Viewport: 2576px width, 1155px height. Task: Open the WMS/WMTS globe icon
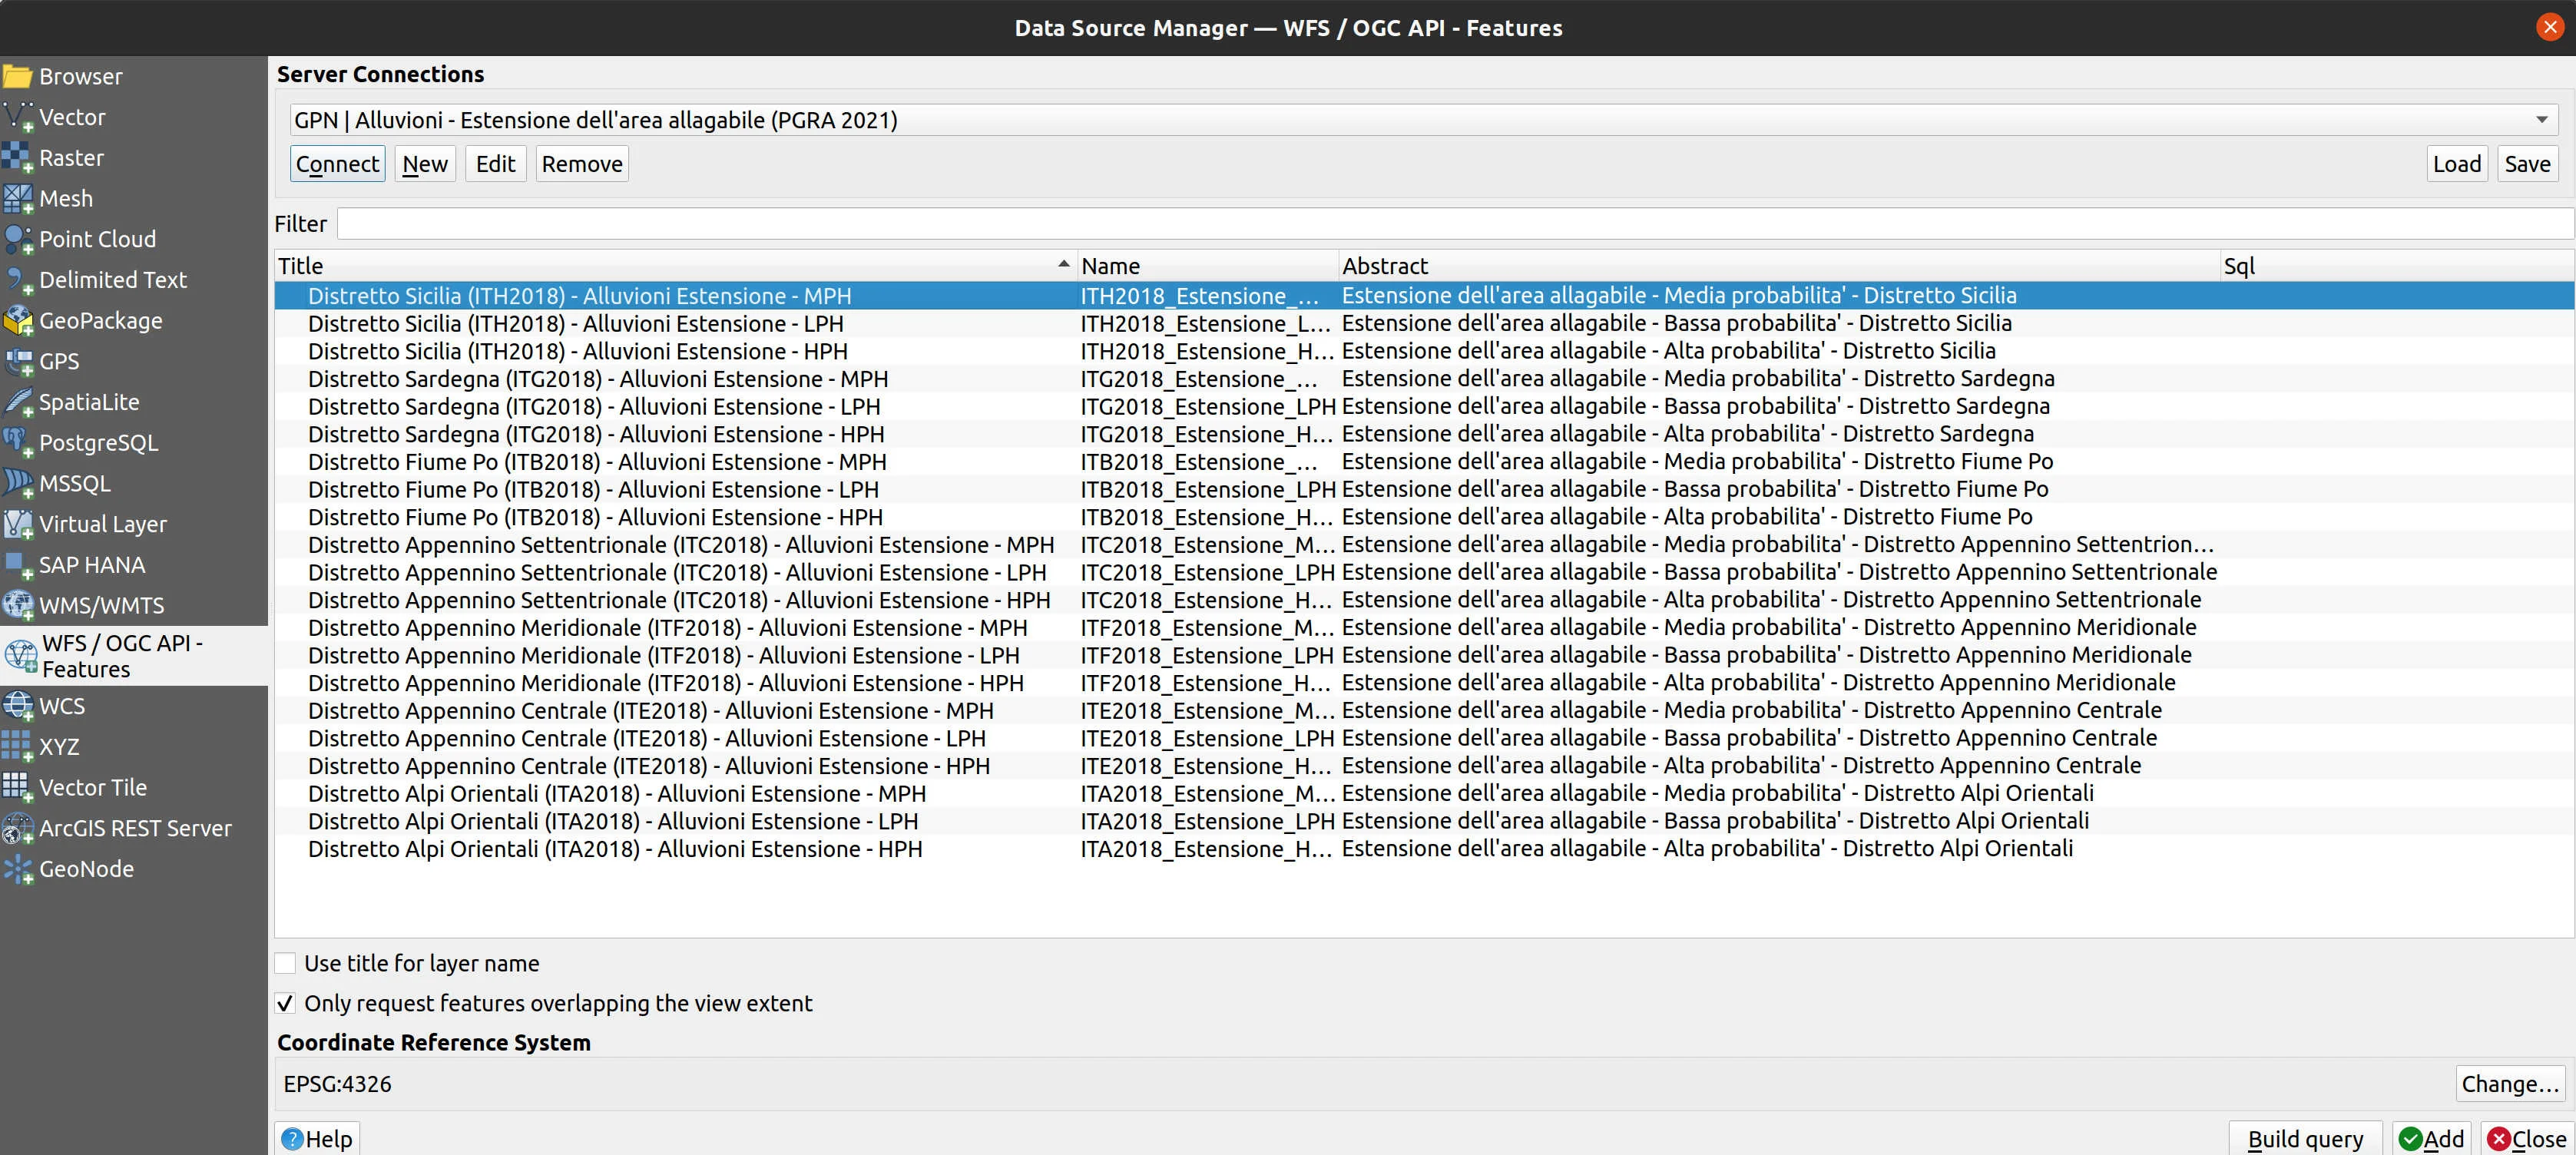[x=18, y=606]
